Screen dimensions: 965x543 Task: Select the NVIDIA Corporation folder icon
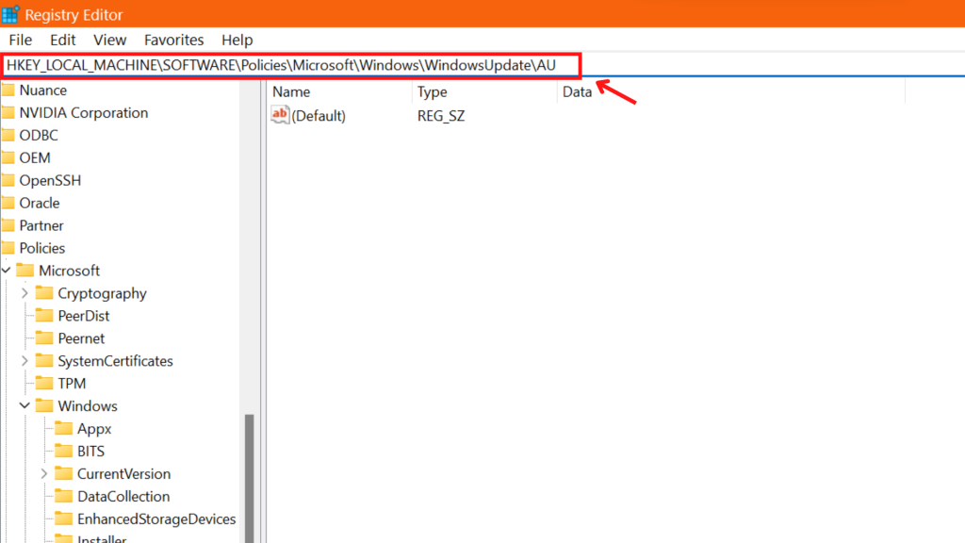pos(8,113)
